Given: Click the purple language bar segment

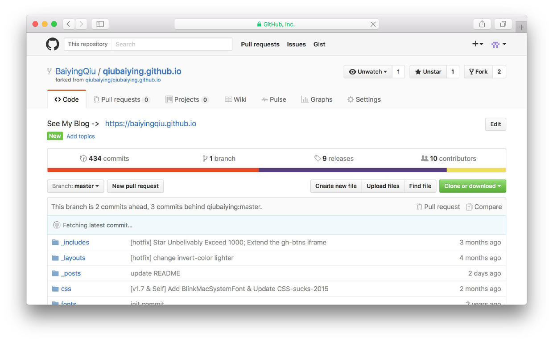Looking at the screenshot, I should (352, 170).
